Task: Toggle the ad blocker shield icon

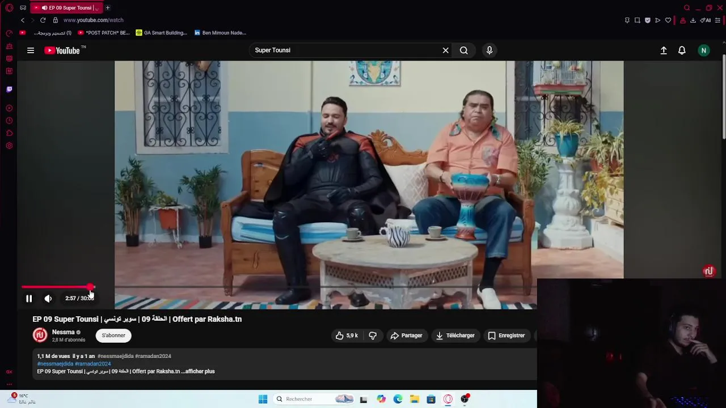Action: coord(648,20)
